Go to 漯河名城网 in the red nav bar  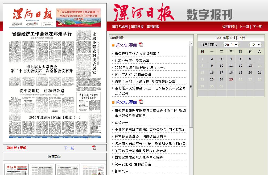[120, 27]
